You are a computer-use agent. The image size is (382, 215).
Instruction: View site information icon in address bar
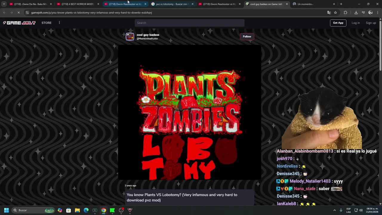(27, 13)
